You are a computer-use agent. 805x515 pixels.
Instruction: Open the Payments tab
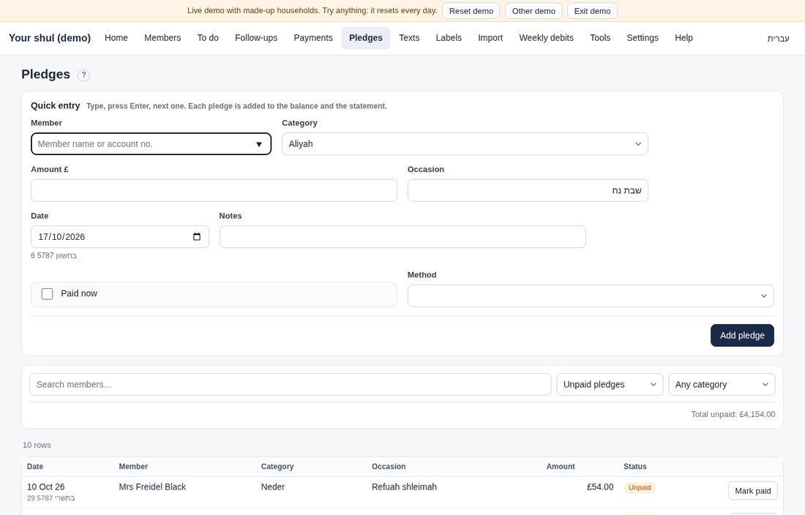[x=313, y=38]
